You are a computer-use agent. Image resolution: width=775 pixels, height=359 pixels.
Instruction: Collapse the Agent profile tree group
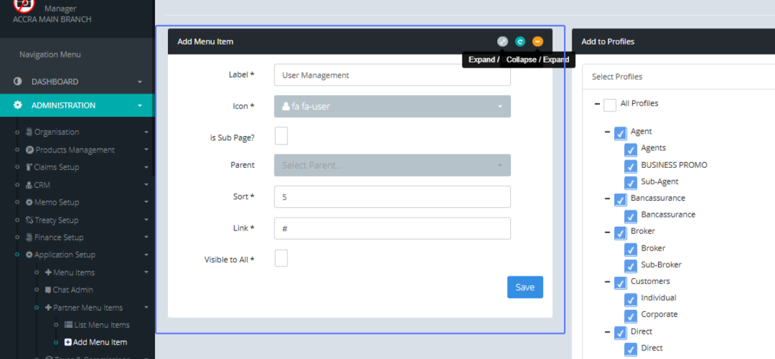coord(607,132)
